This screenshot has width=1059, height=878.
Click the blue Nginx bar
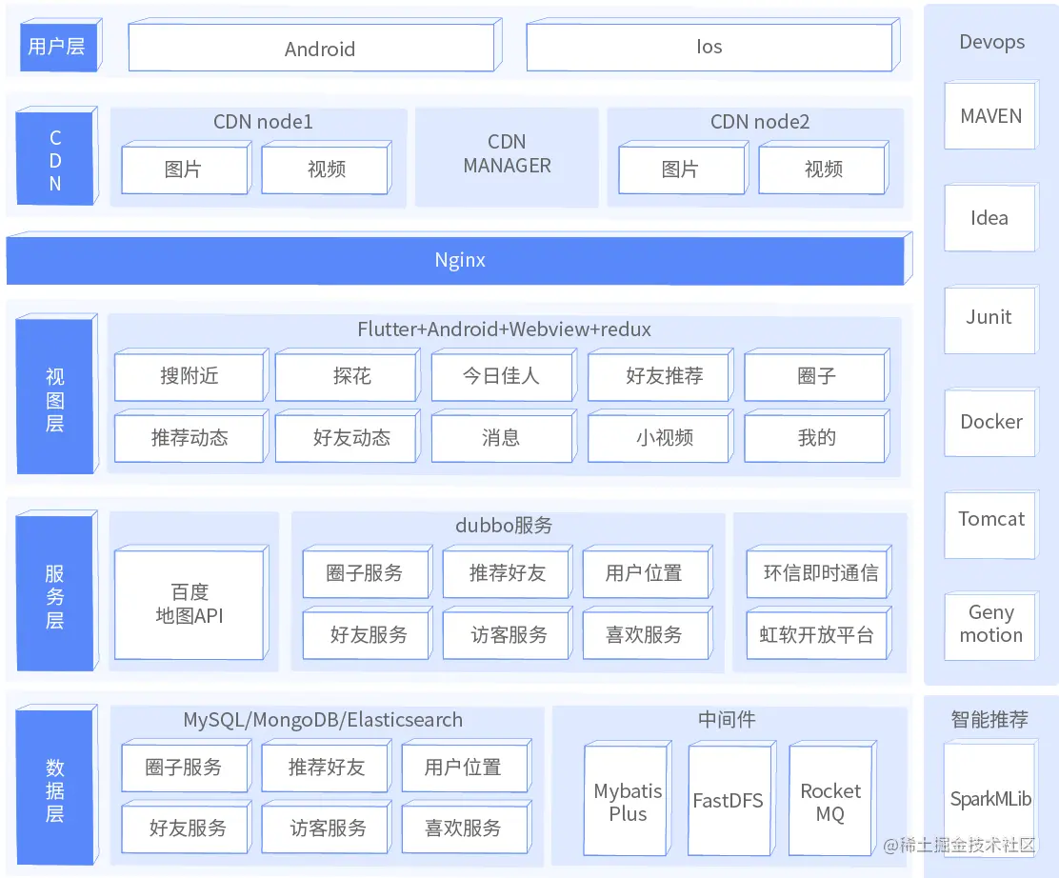click(x=459, y=259)
